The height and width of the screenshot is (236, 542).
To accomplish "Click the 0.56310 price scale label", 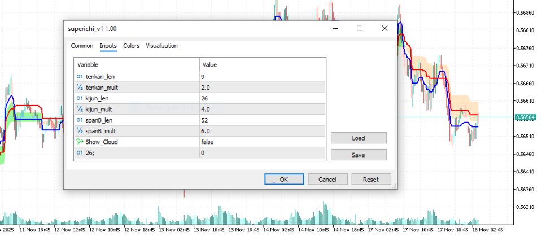I will tap(524, 207).
